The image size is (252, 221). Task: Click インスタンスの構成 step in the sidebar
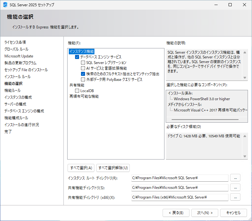tap(18, 97)
